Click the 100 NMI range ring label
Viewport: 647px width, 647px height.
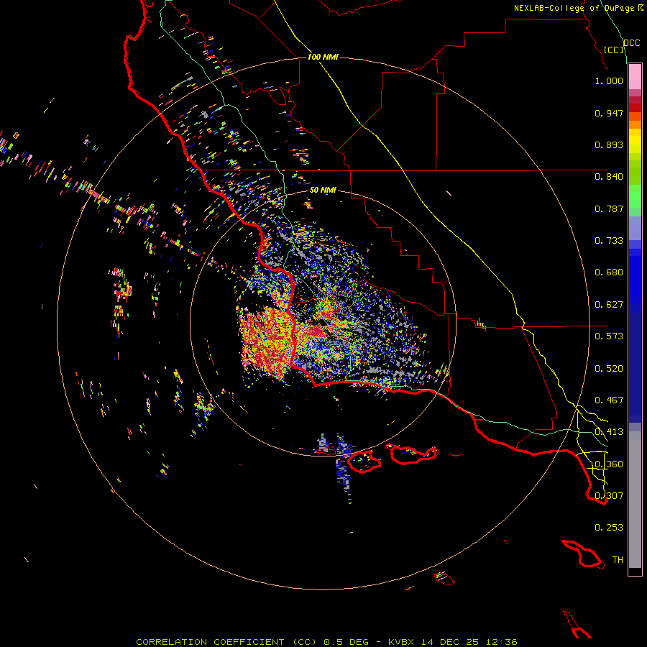click(x=323, y=57)
